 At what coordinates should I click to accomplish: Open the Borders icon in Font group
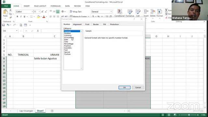click(31, 17)
